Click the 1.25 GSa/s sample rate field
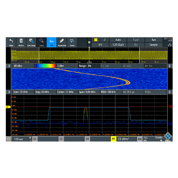 pos(118,45)
